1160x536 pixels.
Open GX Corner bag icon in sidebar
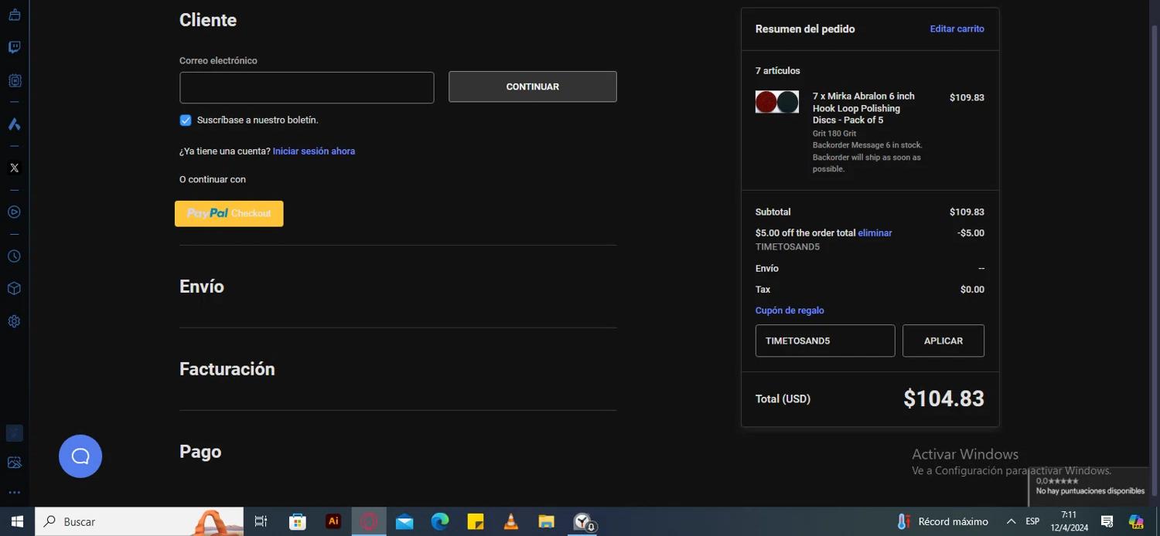click(14, 15)
